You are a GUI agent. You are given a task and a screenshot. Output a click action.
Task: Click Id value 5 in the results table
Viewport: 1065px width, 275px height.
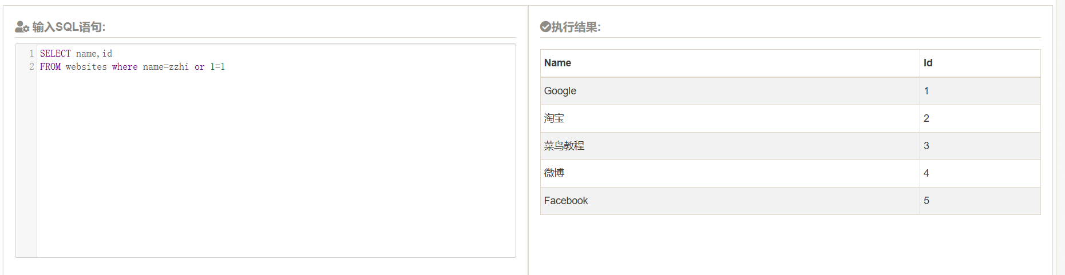[927, 201]
